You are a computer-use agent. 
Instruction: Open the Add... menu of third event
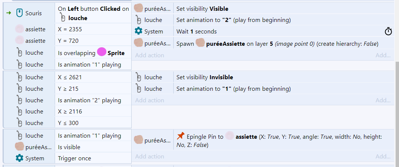pos(383,156)
